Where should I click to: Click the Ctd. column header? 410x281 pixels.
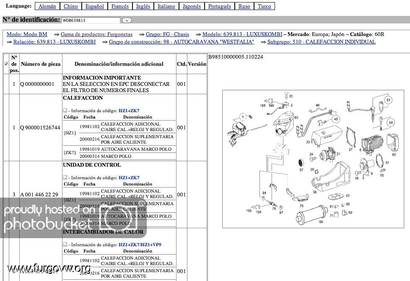point(182,64)
